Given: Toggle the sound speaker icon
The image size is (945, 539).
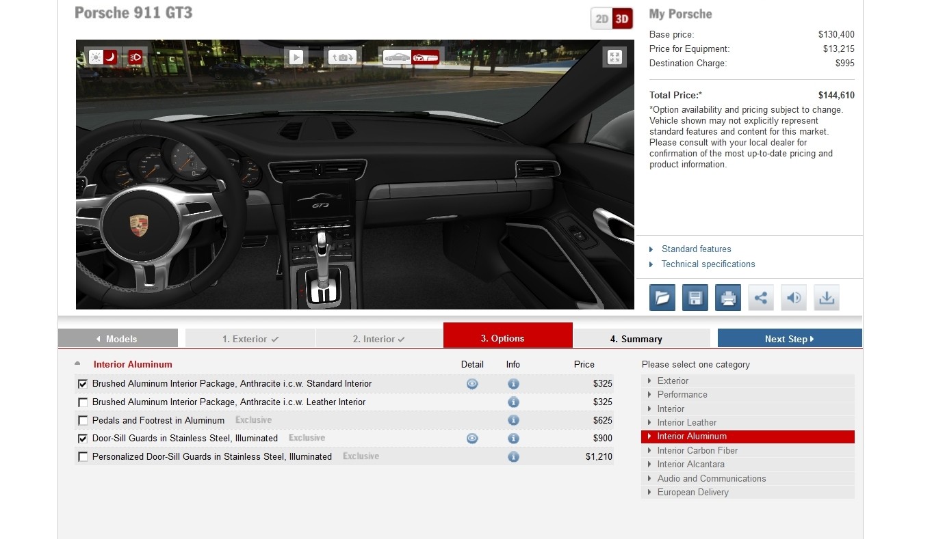Looking at the screenshot, I should coord(794,298).
